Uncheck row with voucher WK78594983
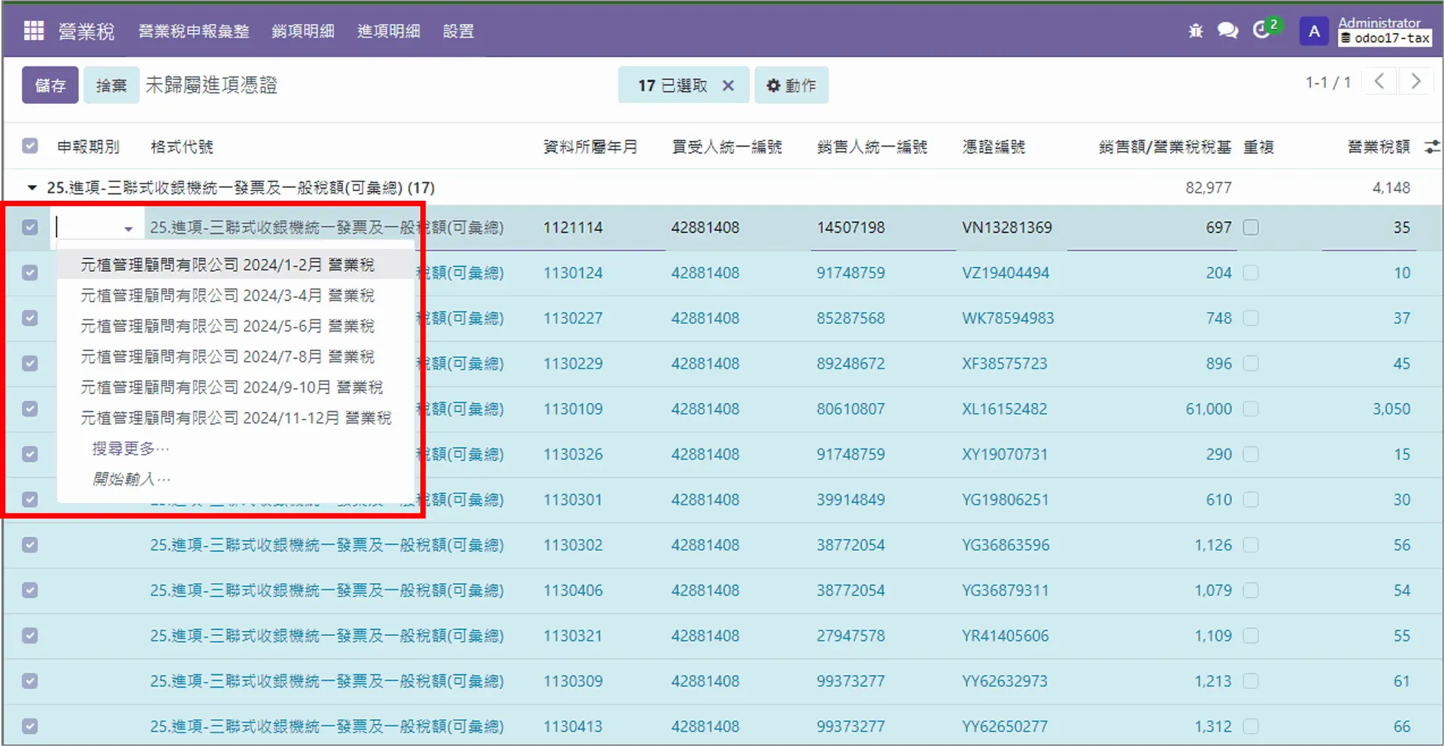This screenshot has width=1444, height=746. (30, 318)
